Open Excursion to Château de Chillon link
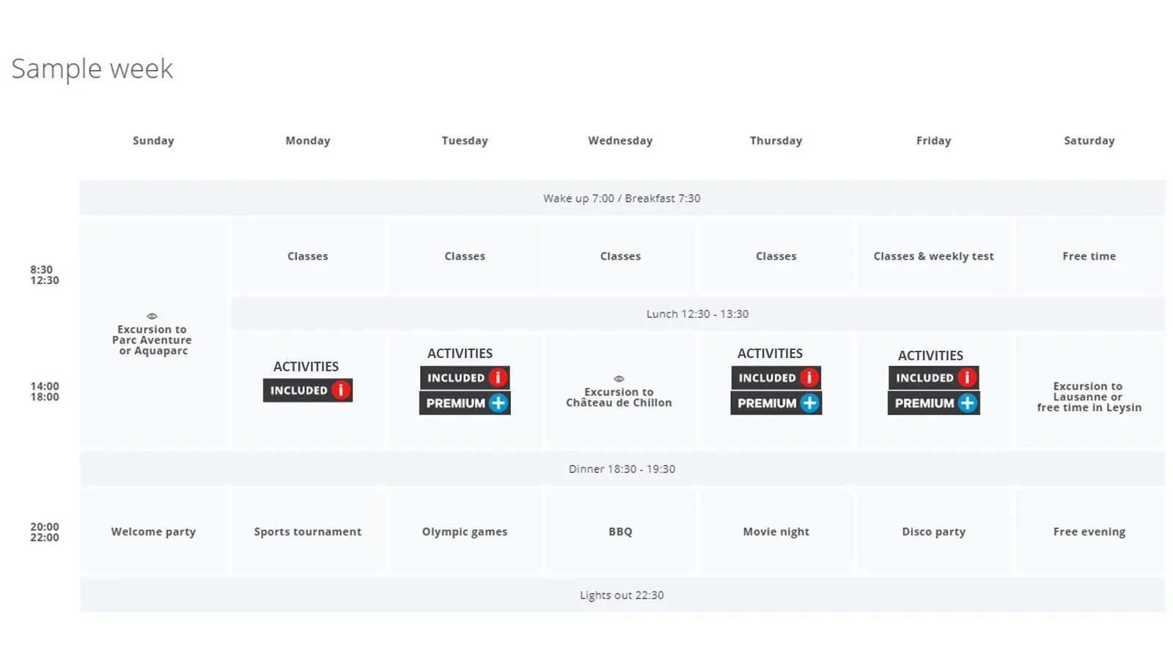This screenshot has width=1173, height=659. (619, 398)
